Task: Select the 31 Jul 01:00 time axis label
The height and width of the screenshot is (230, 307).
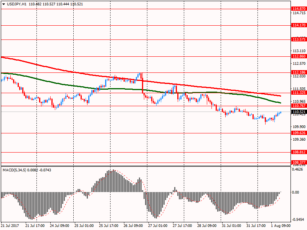Action: tap(231, 226)
